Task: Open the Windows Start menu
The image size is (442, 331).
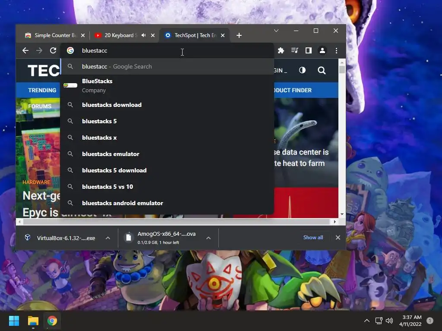Action: pos(14,321)
